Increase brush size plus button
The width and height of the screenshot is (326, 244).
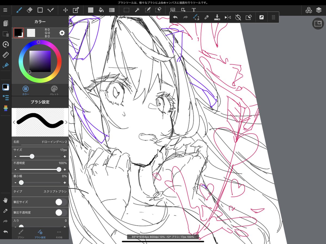coord(65,157)
